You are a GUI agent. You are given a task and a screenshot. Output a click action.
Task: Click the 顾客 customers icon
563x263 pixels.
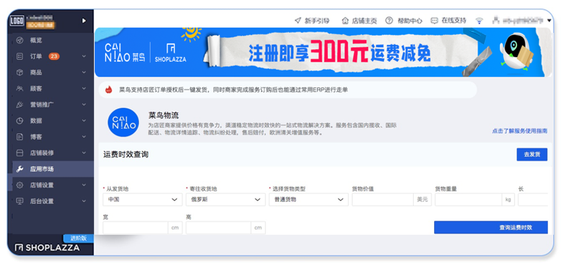[20, 88]
